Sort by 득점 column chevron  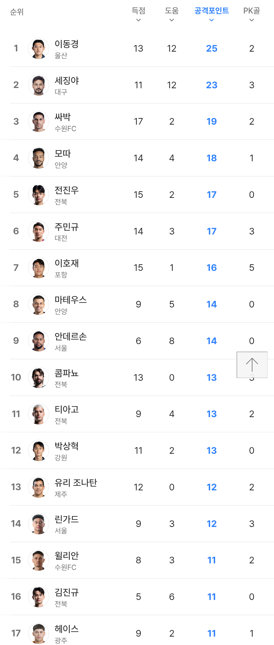(x=138, y=20)
